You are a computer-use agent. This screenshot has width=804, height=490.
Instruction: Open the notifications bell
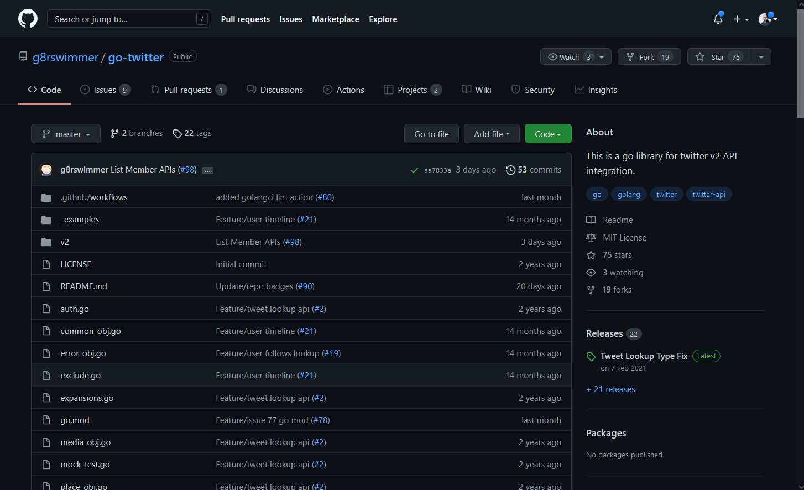718,18
